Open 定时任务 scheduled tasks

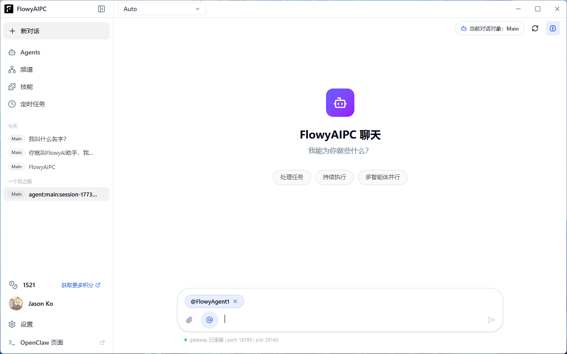point(32,104)
